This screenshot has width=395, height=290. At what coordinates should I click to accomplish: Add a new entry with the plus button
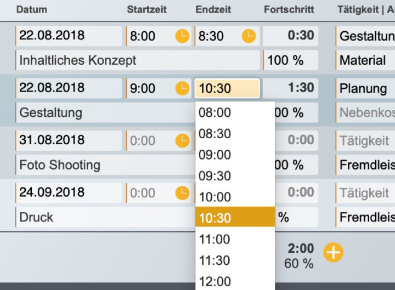[x=333, y=253]
